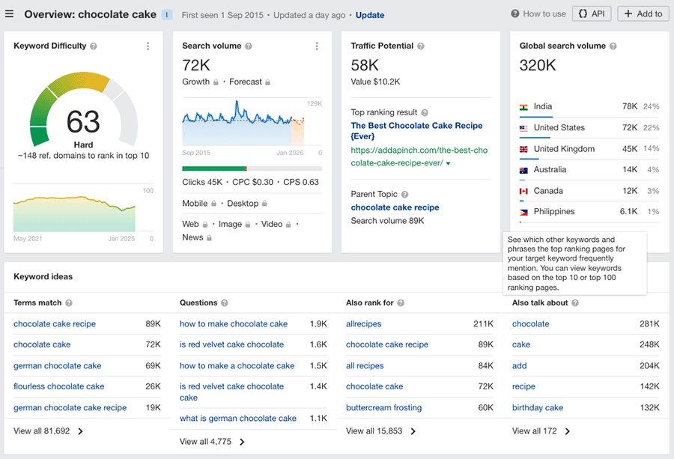
Task: Open the parent topic chocolate cake recipe
Action: pos(395,207)
